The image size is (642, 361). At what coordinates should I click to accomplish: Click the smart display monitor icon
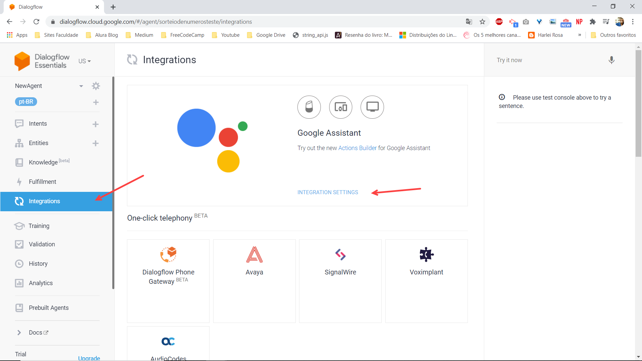click(372, 107)
